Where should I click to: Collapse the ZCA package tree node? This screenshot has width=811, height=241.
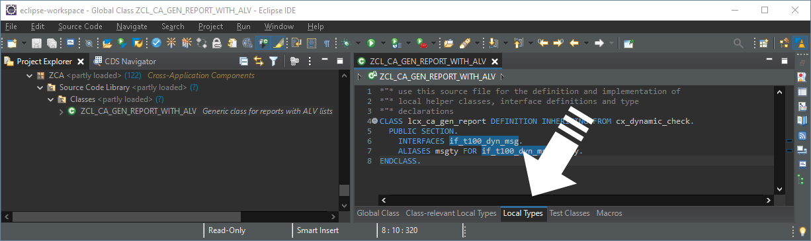pos(29,75)
